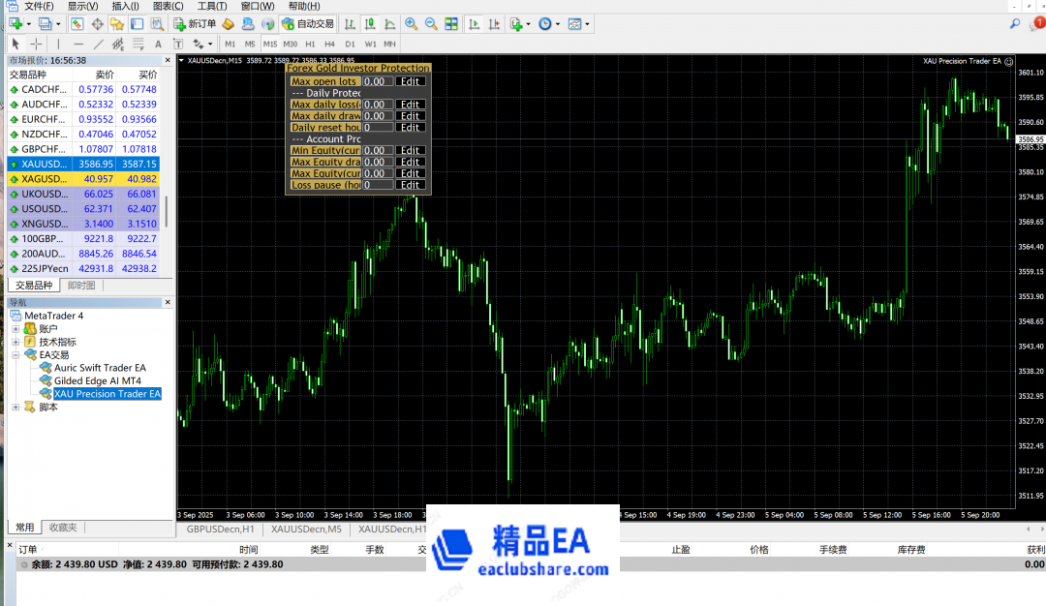Click Edit beside Loss pause
Screen dimensions: 1046x606
(410, 185)
